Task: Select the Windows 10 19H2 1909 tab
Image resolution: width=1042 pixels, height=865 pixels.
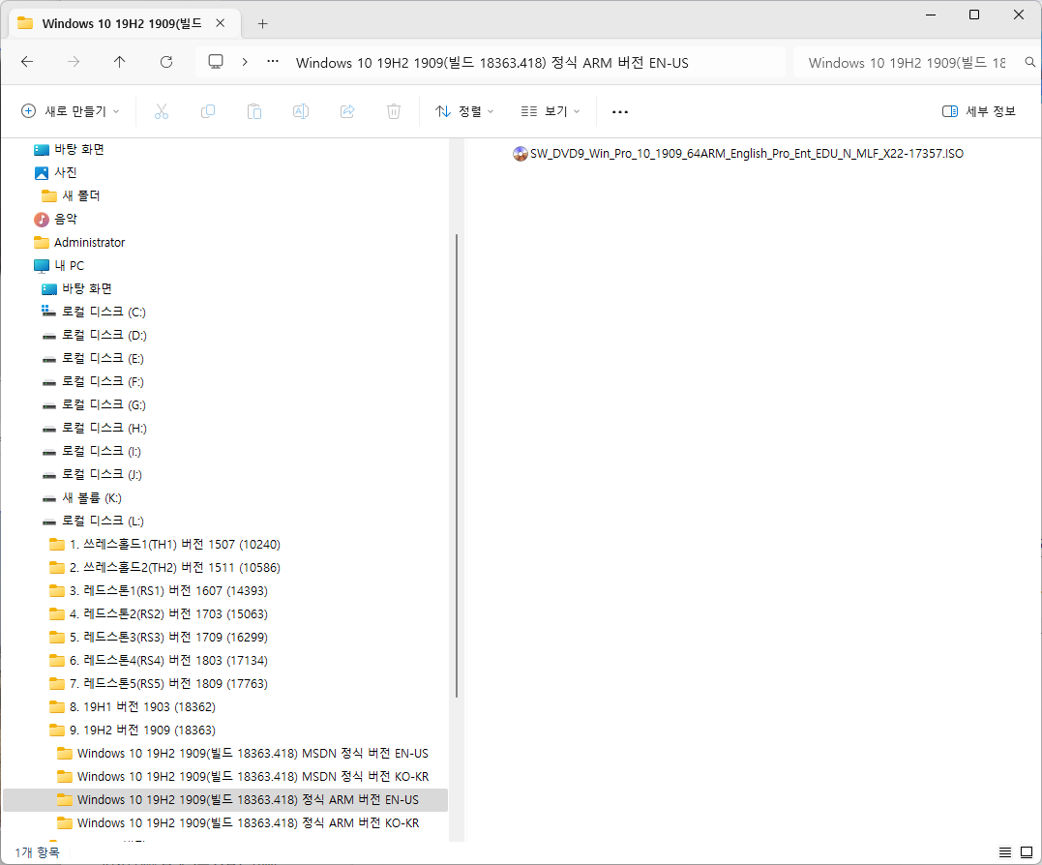Action: (122, 23)
